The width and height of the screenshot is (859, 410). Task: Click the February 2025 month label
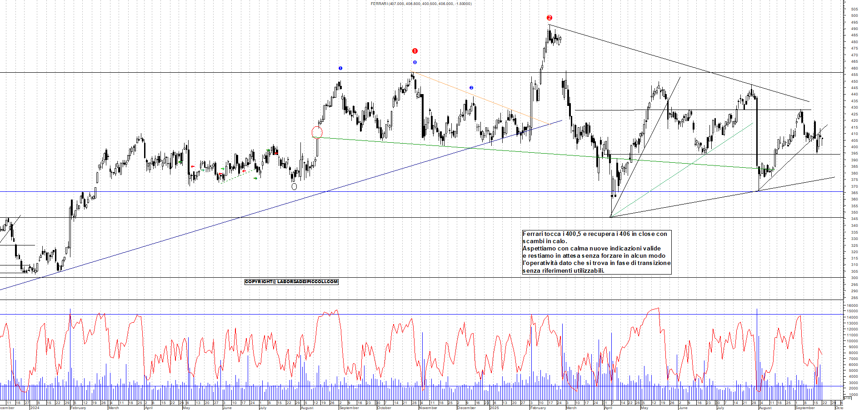[x=538, y=408]
